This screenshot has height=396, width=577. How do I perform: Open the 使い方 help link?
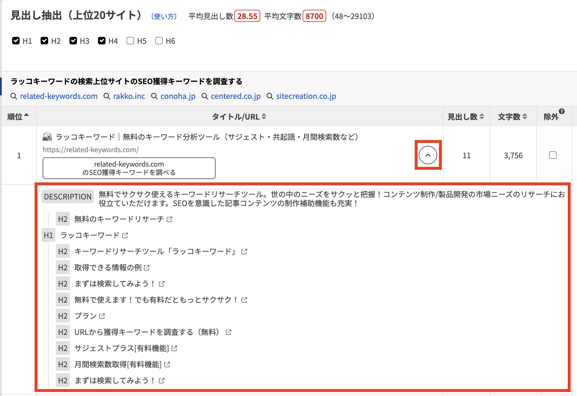coord(164,16)
